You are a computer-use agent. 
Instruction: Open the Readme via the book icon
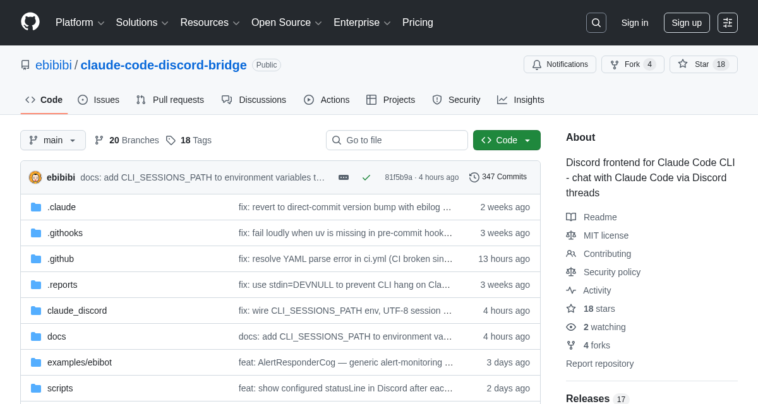[x=571, y=217]
